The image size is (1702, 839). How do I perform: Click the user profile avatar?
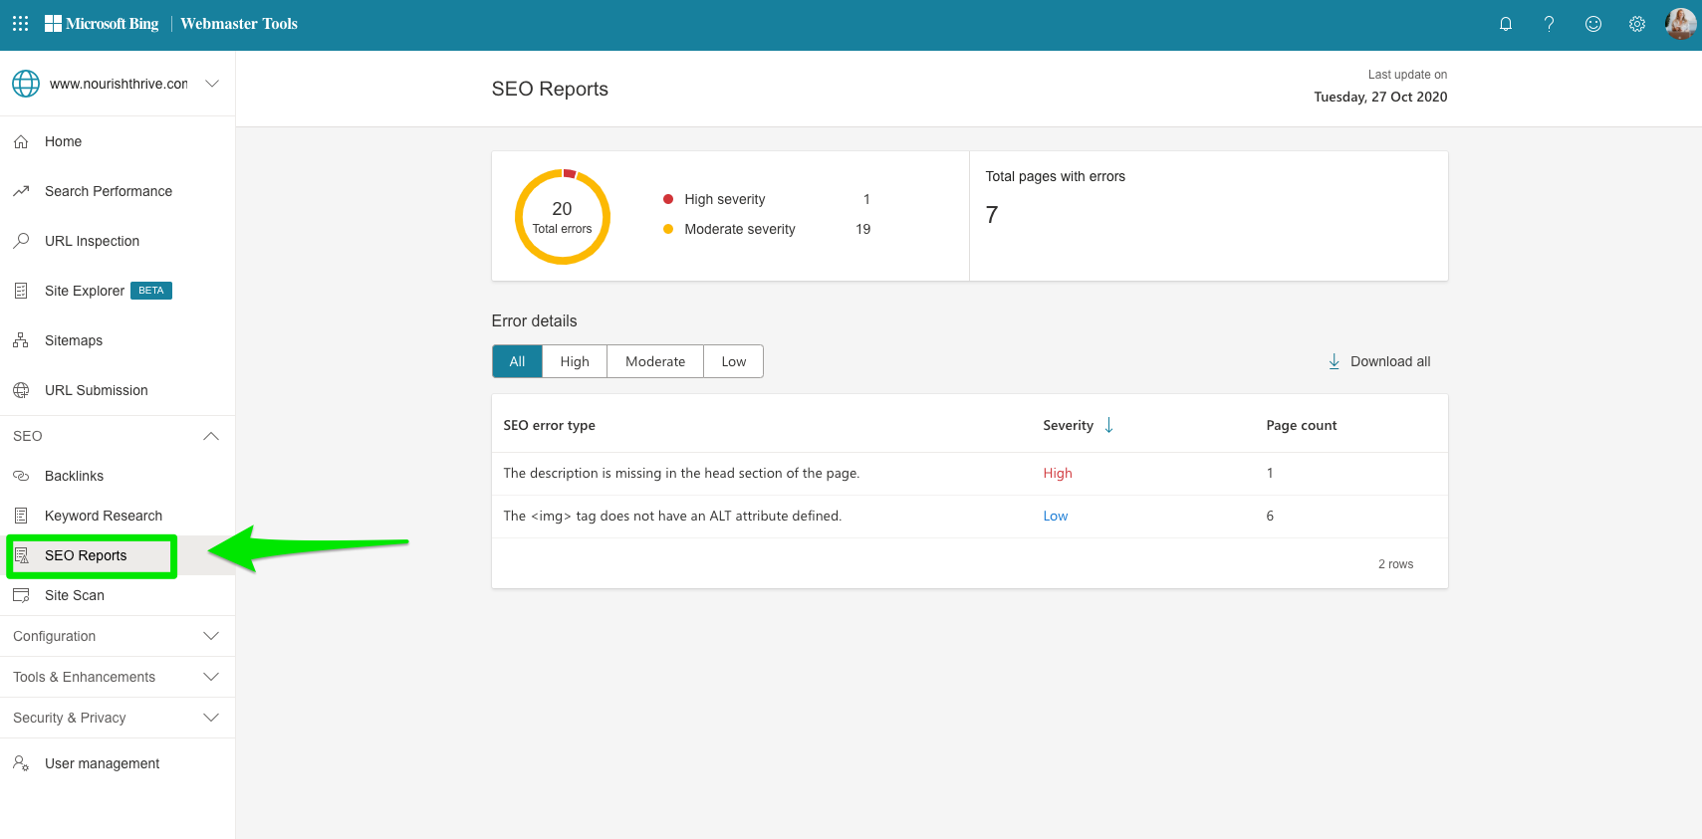pyautogui.click(x=1680, y=24)
